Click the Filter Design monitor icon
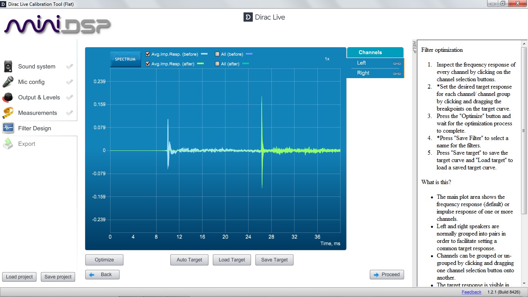 8,128
